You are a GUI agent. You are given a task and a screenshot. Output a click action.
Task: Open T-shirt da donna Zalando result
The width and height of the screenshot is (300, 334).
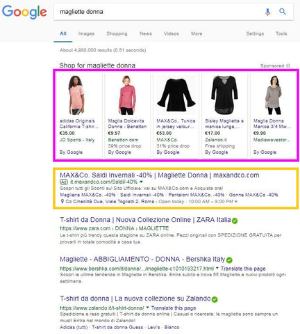135,299
